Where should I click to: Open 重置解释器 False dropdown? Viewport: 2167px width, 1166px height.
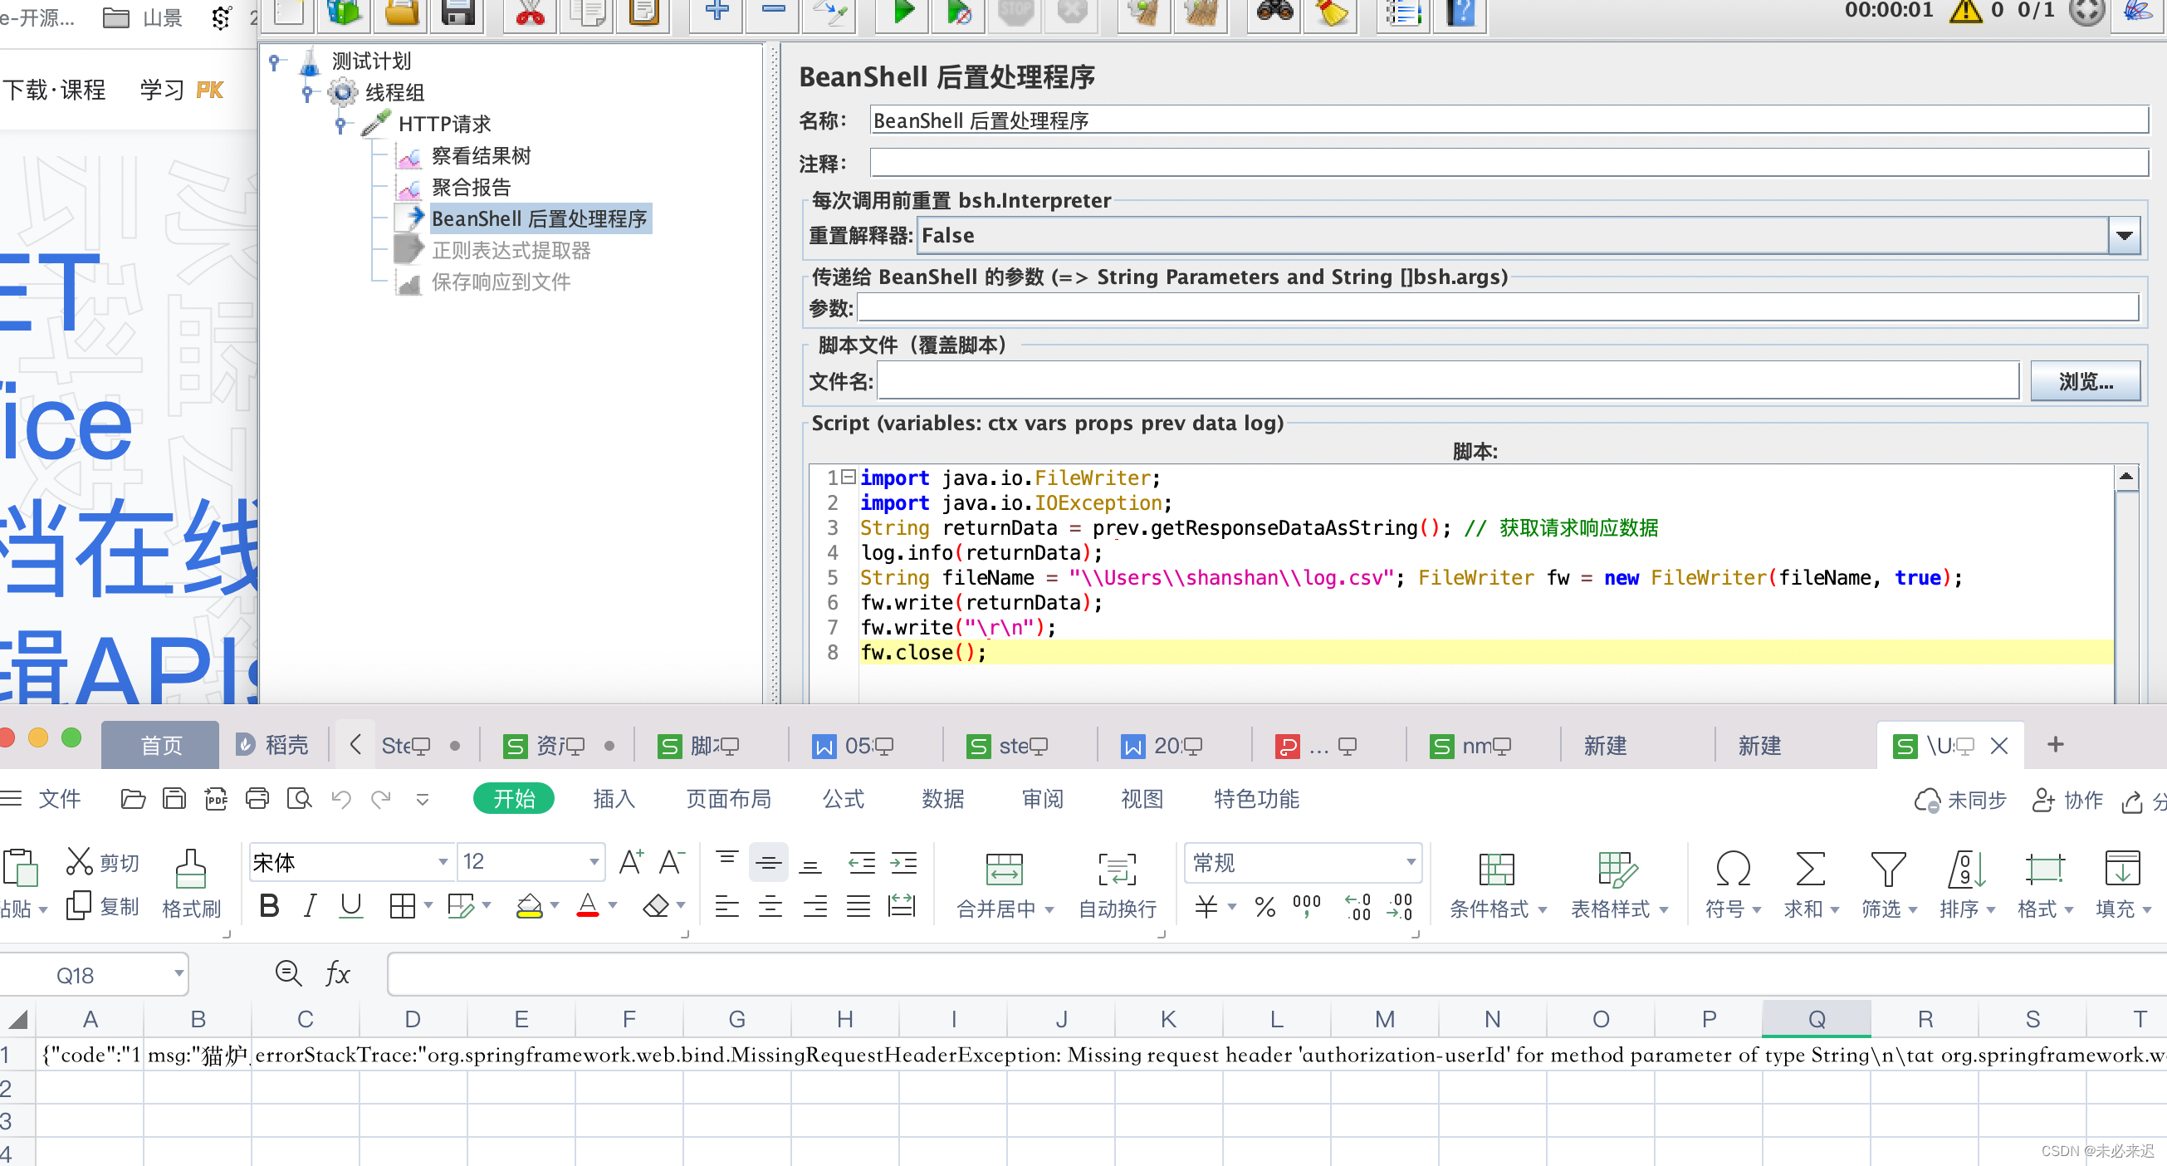point(2123,236)
